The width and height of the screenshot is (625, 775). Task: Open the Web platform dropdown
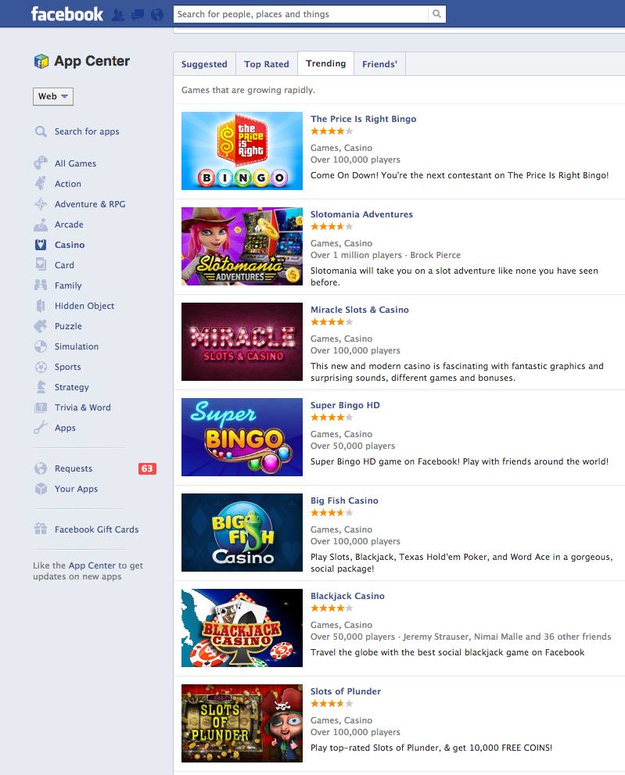53,96
